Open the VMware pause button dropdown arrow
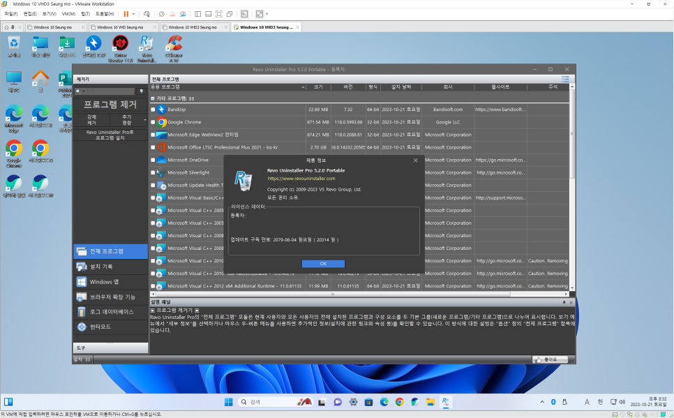The height and width of the screenshot is (418, 674). click(x=133, y=14)
